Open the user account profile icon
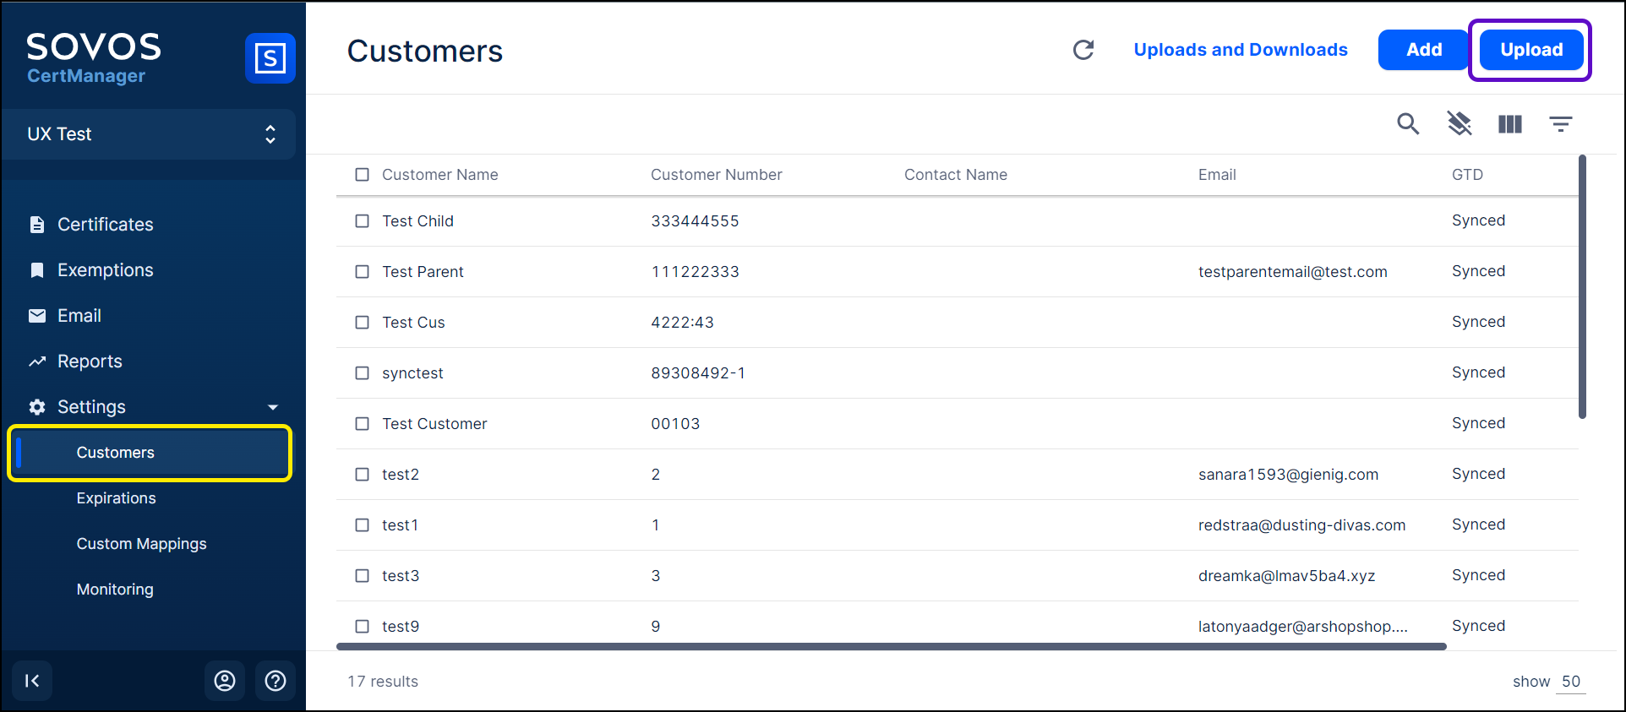Screen dimensions: 1626x712 coord(225,681)
